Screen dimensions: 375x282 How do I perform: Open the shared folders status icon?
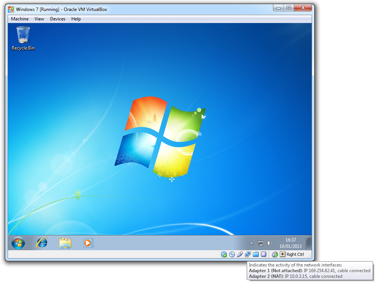pos(256,254)
